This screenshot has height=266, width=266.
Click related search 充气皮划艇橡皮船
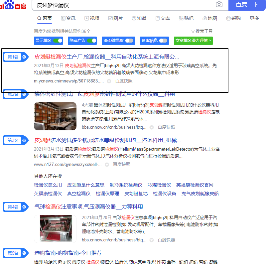(x=200, y=194)
